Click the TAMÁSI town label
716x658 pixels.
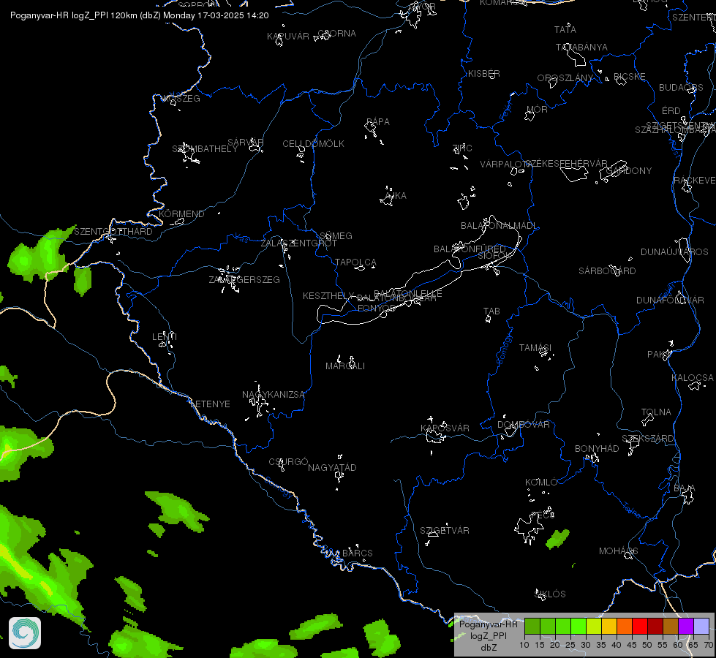[535, 348]
